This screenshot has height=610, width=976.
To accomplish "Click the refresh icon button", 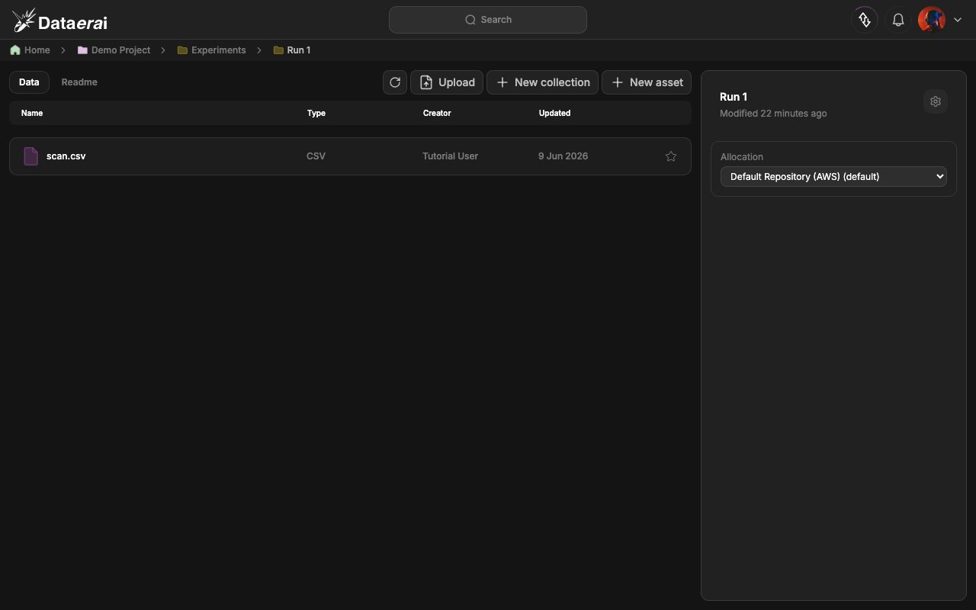I will (395, 82).
